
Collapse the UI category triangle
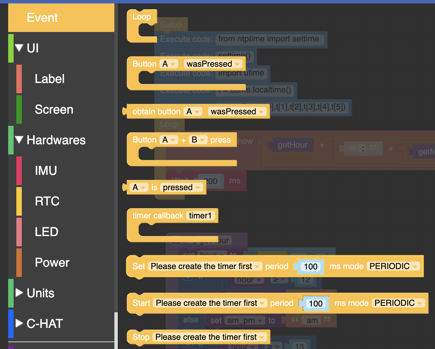[x=19, y=48]
